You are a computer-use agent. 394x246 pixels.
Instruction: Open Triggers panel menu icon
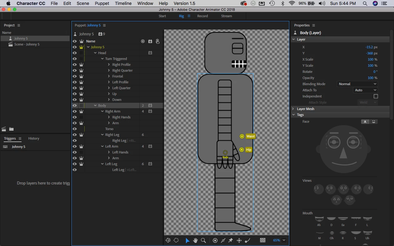[x=20, y=138]
